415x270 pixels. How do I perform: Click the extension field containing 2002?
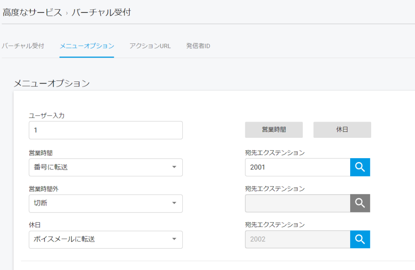pyautogui.click(x=297, y=239)
